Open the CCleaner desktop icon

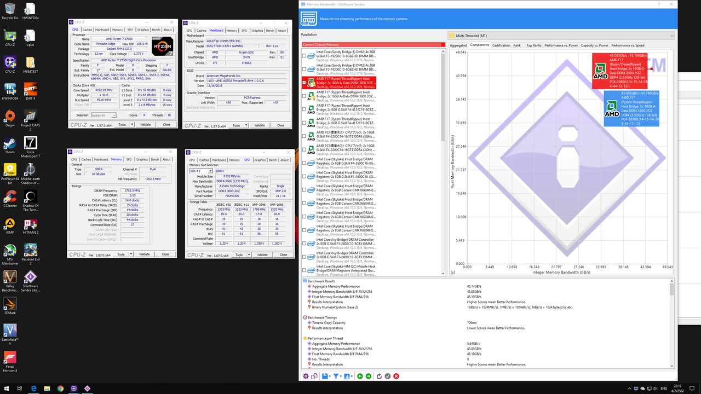10,199
